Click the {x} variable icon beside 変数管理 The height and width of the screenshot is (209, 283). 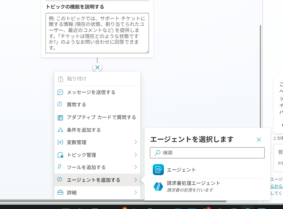60,142
